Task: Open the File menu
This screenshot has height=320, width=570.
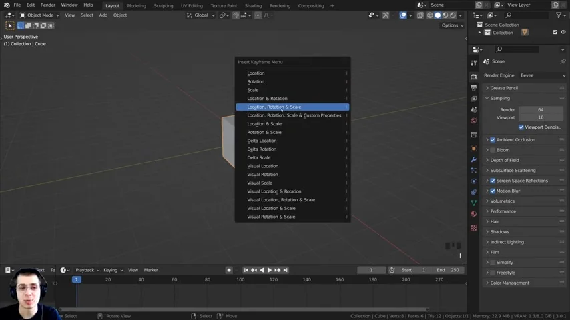Action: (x=17, y=5)
